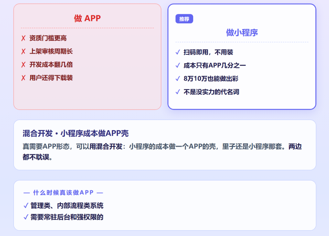Click the X icon beside 用户还得下载装
329x236 pixels.
tap(23, 78)
